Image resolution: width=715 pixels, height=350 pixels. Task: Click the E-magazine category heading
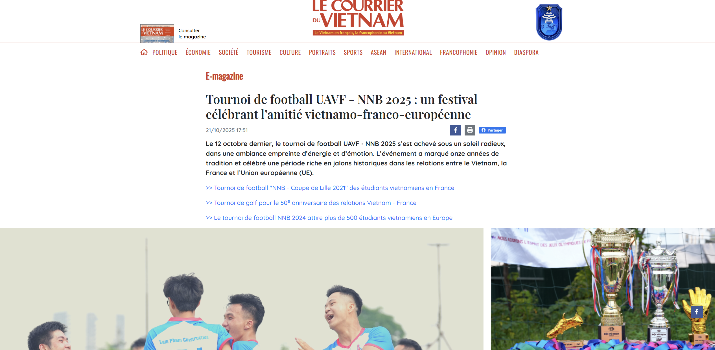224,76
